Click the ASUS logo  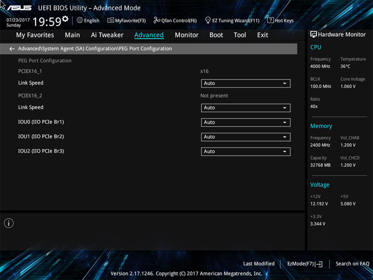(19, 8)
